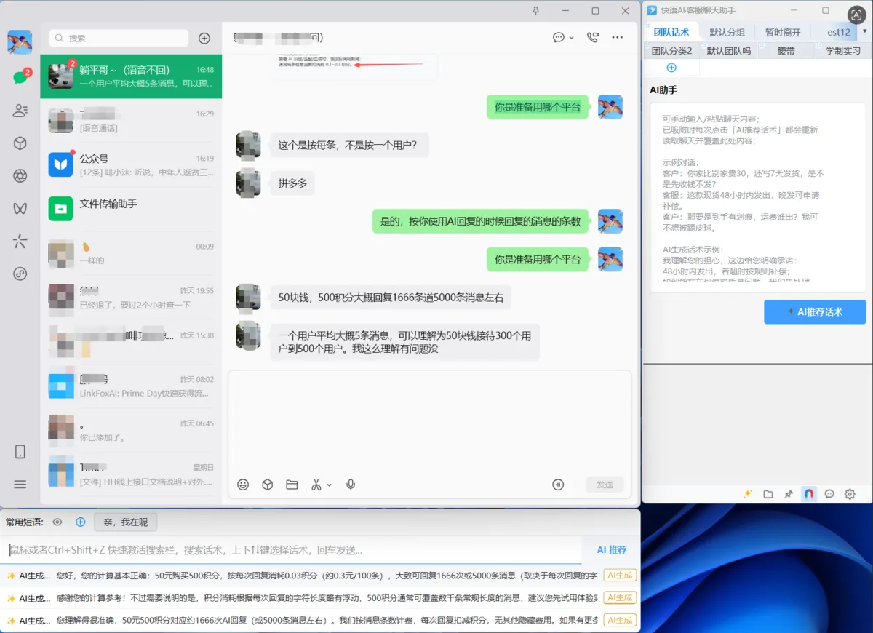Viewport: 873px width, 633px height.
Task: Open the Channels butterfly icon in sidebar
Action: 20,209
